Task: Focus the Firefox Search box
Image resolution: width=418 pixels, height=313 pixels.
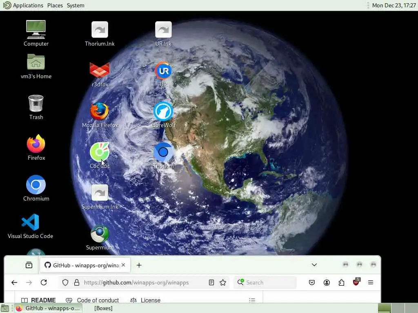Action: click(x=265, y=283)
